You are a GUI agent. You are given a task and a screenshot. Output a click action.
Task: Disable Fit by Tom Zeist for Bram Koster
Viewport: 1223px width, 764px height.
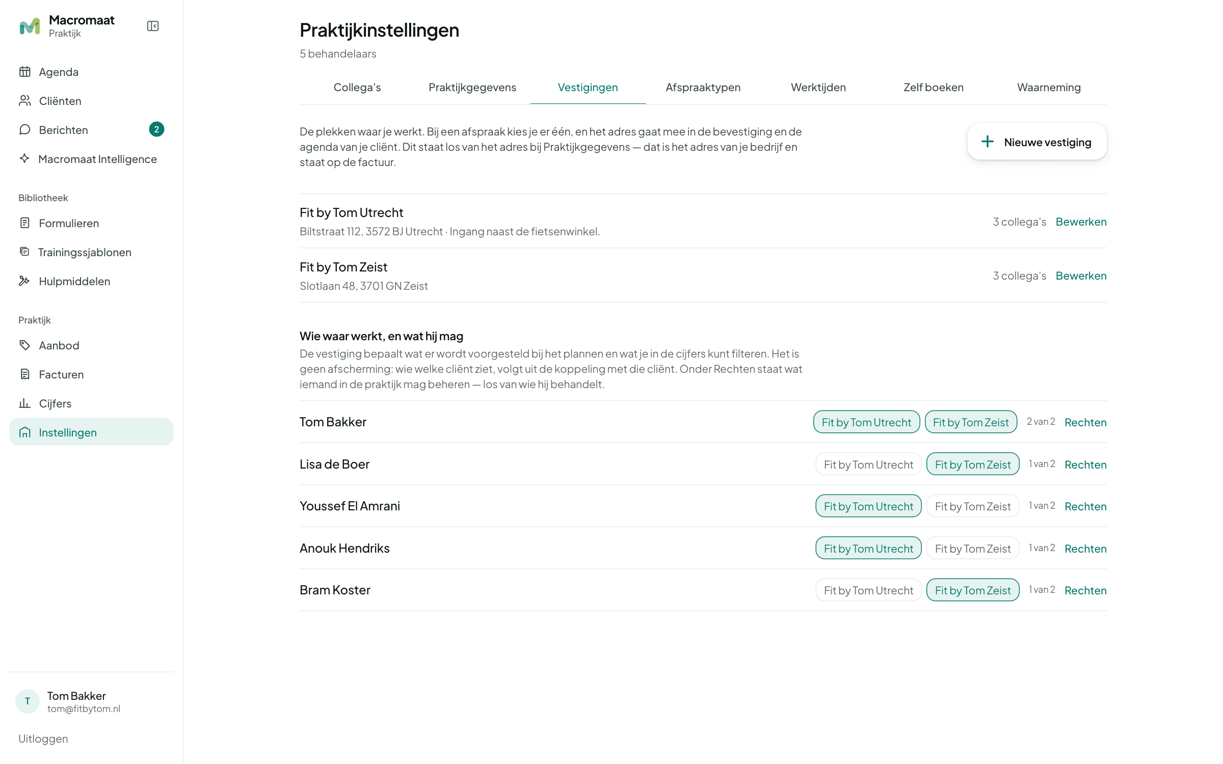point(973,590)
